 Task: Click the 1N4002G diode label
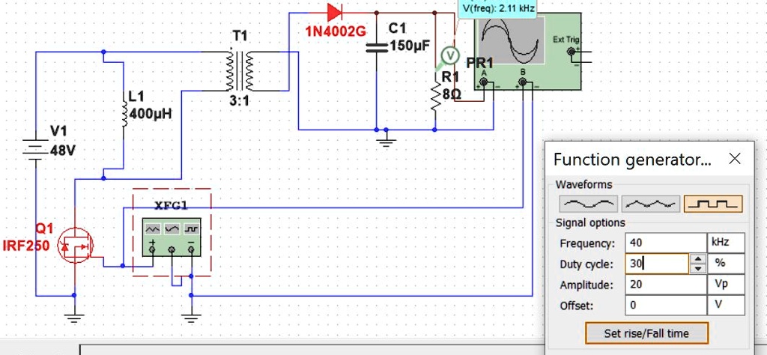click(336, 31)
